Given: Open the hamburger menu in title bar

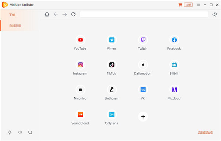Looking at the screenshot, I should 199,5.
